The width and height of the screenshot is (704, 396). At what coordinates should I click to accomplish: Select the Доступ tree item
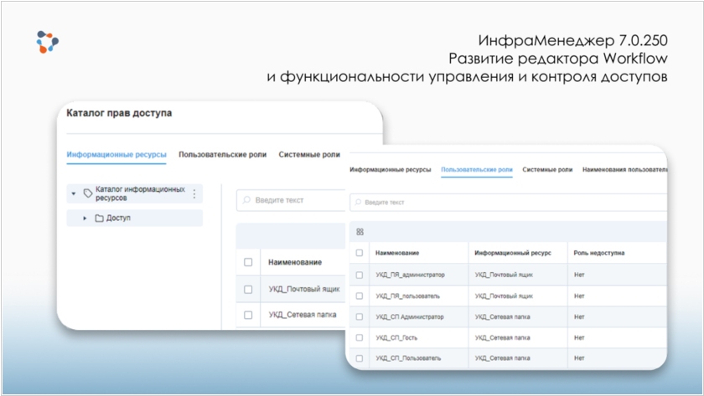click(x=135, y=219)
